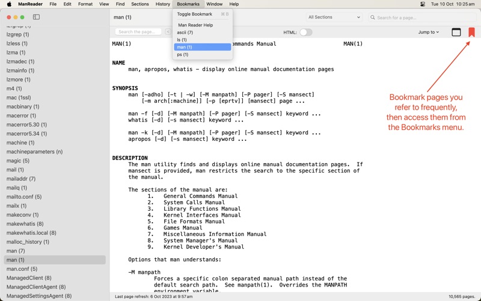Select mac (1ssl) in the sidebar

tap(55, 98)
